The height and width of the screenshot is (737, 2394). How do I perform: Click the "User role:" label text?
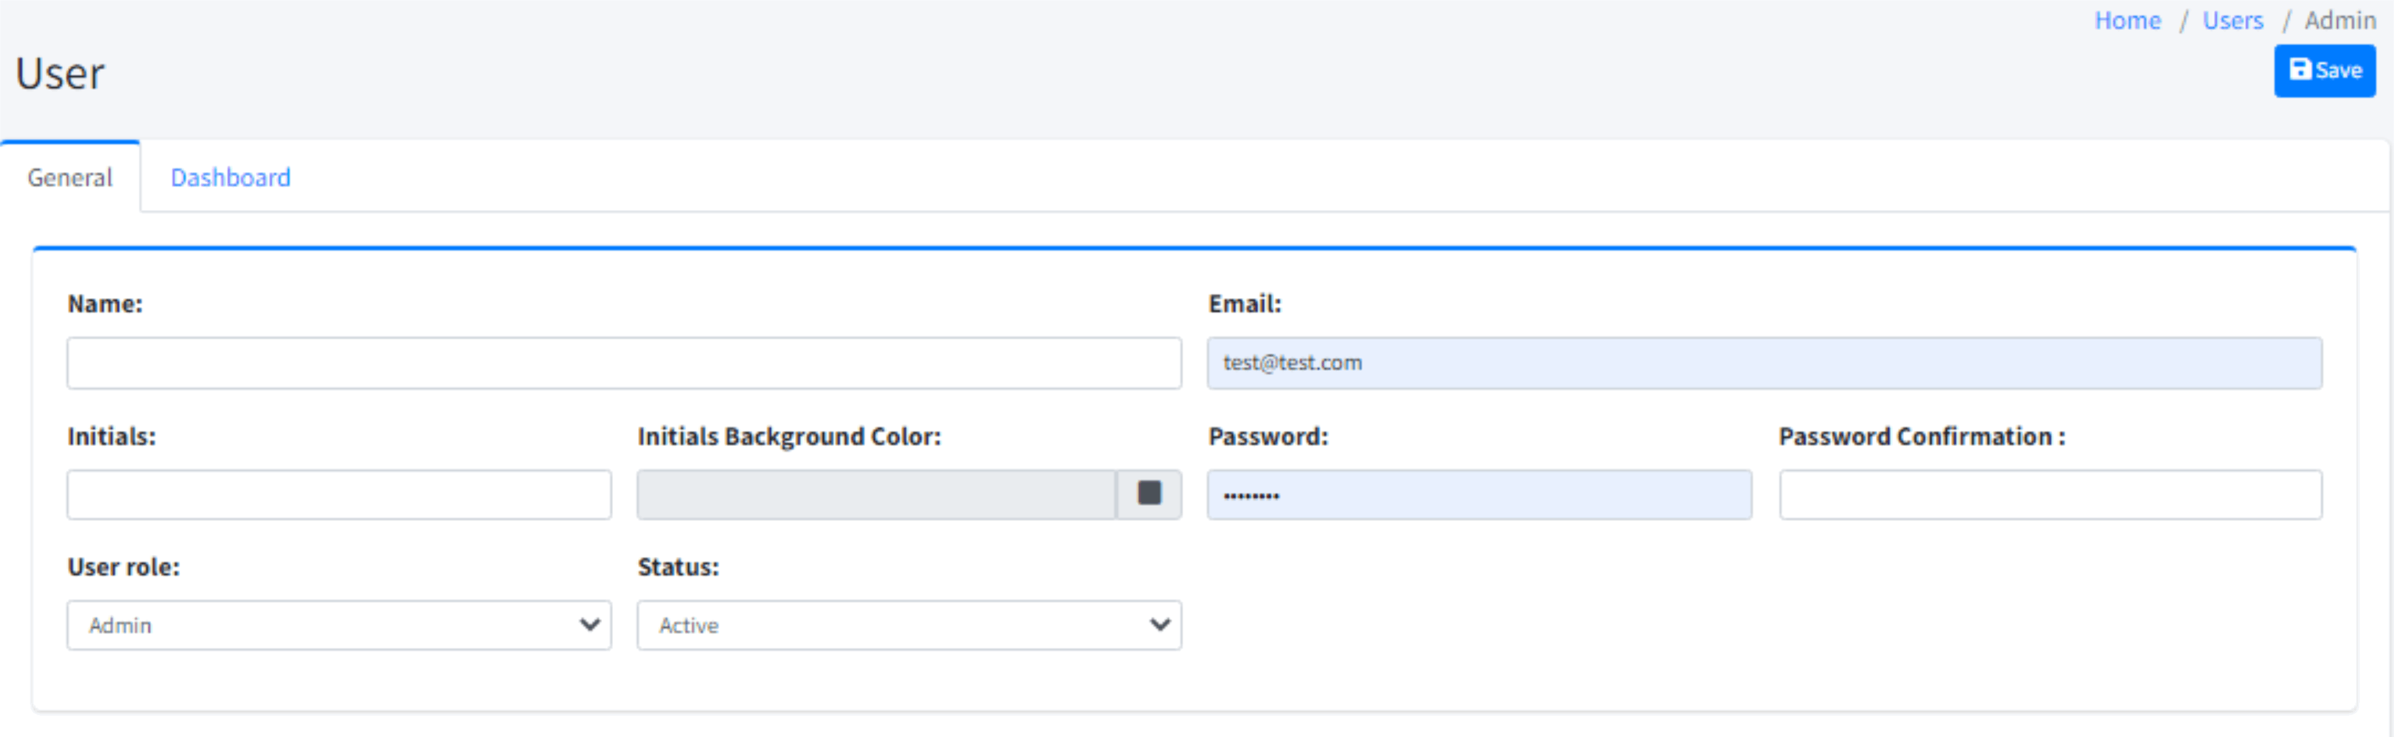(123, 567)
